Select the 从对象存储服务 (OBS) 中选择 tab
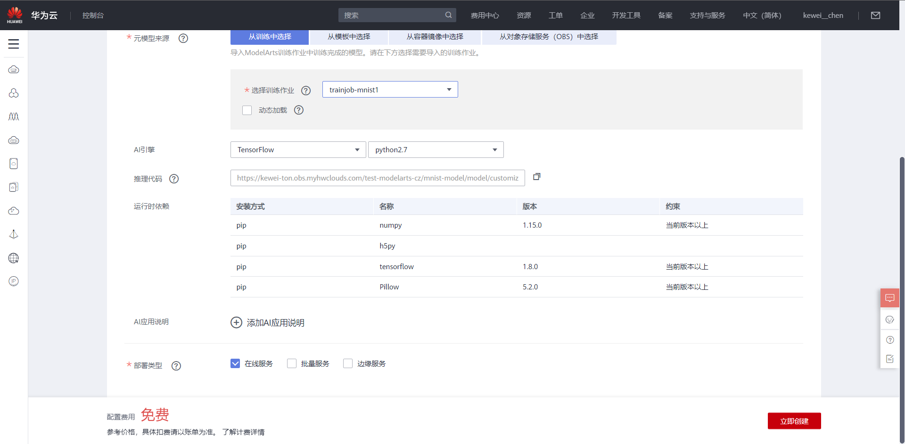The width and height of the screenshot is (905, 444). tap(549, 37)
